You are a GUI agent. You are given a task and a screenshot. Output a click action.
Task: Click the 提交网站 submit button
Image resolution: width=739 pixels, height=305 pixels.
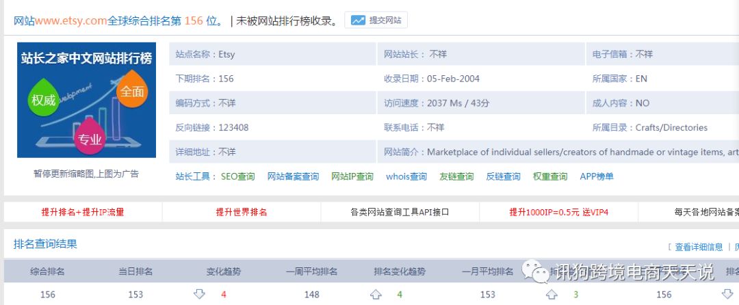point(376,21)
